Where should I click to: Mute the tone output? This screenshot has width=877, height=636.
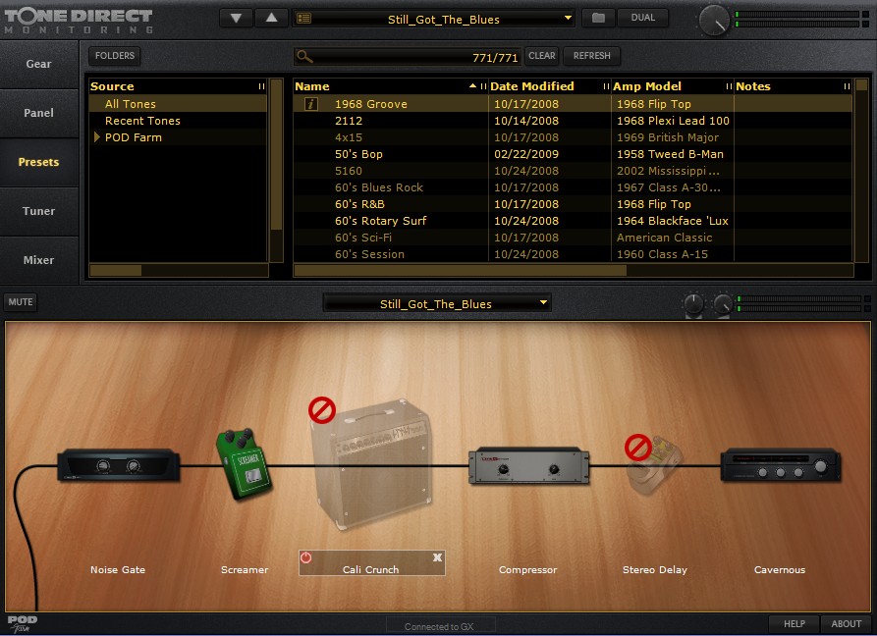click(x=21, y=301)
